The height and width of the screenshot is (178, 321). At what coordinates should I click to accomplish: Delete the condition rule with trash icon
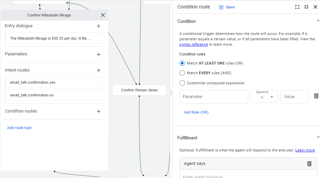point(316,96)
